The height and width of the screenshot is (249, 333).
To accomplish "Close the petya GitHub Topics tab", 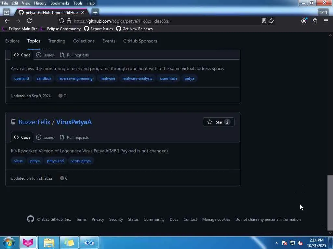I will [83, 13].
